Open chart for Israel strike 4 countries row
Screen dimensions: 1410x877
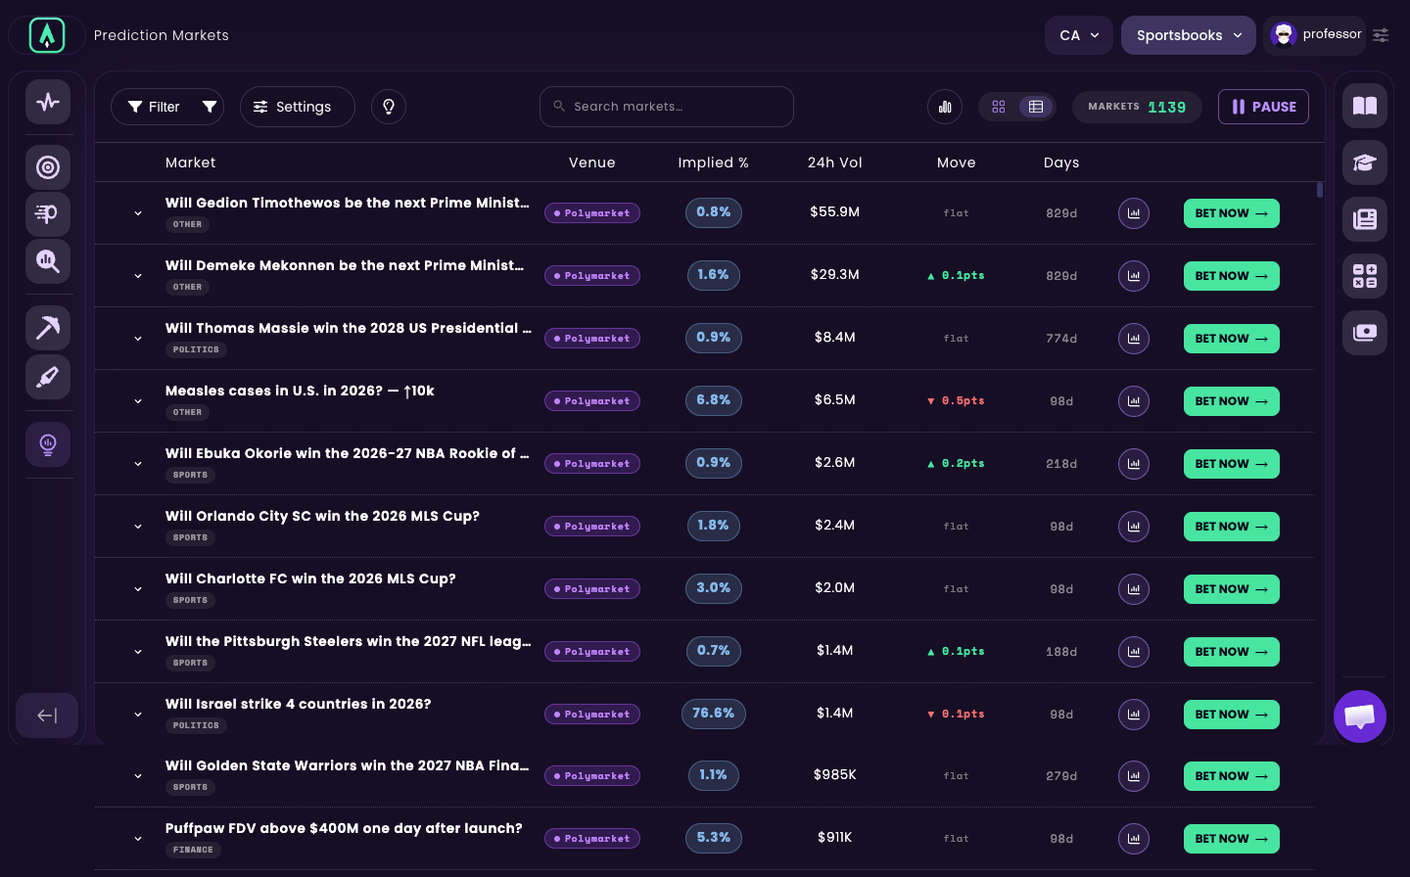(x=1134, y=715)
